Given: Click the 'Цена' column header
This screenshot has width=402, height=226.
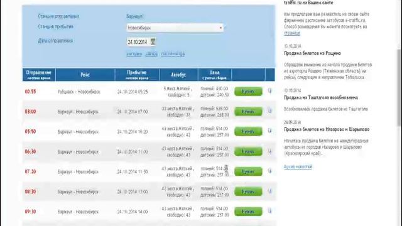Looking at the screenshot, I should coord(215,75).
